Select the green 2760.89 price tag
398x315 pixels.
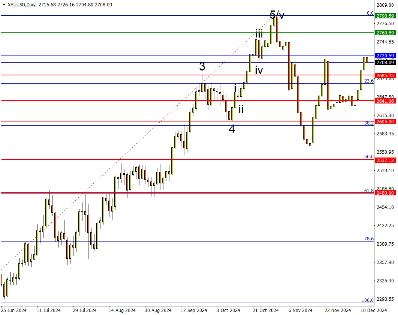(x=386, y=33)
